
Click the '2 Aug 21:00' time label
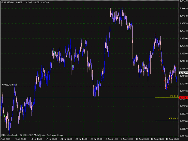click(112, 139)
